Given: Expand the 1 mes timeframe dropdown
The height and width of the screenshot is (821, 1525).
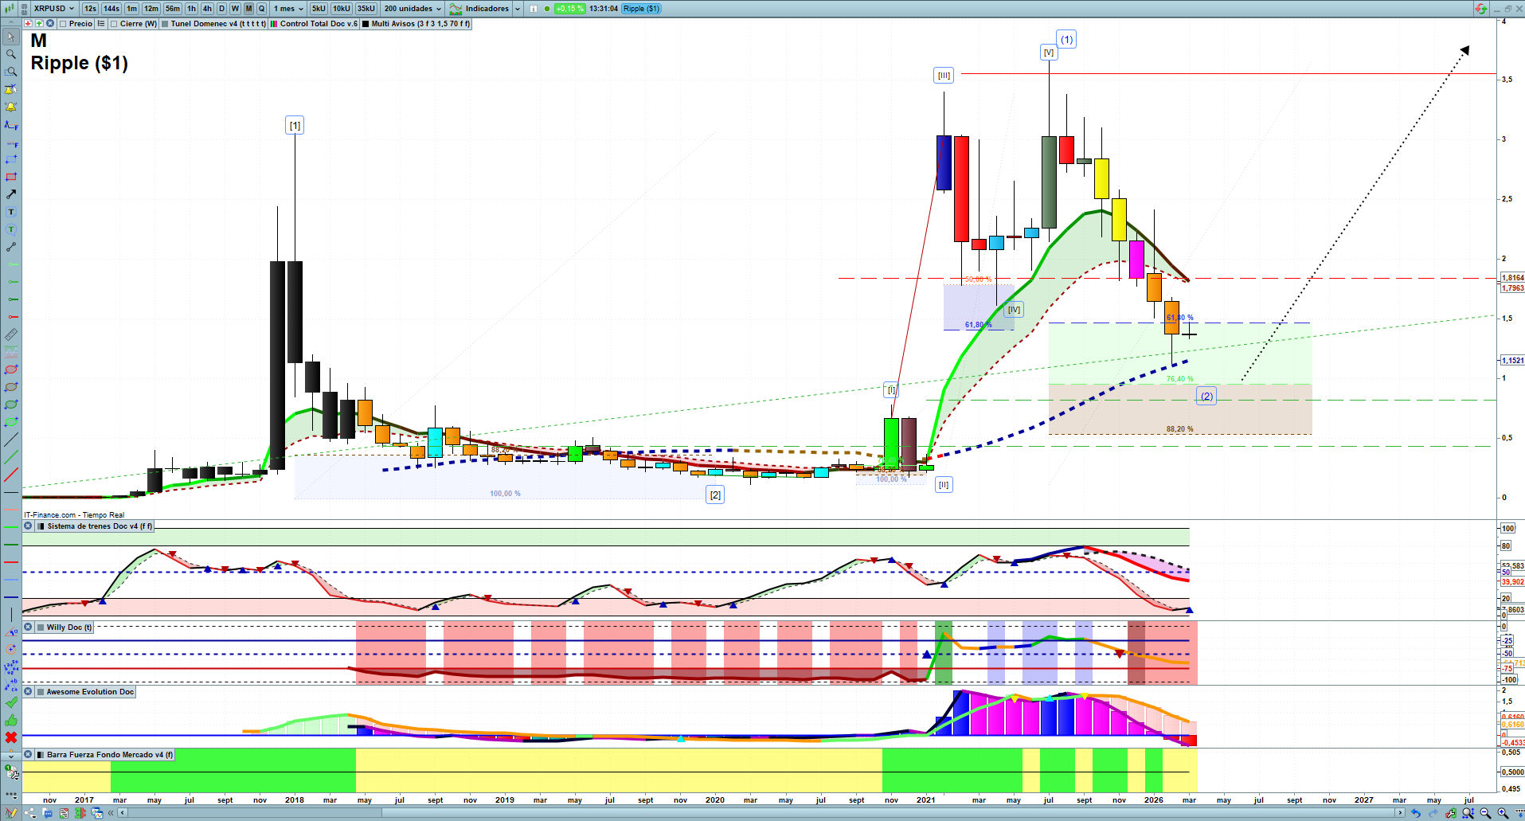Looking at the screenshot, I should [288, 9].
